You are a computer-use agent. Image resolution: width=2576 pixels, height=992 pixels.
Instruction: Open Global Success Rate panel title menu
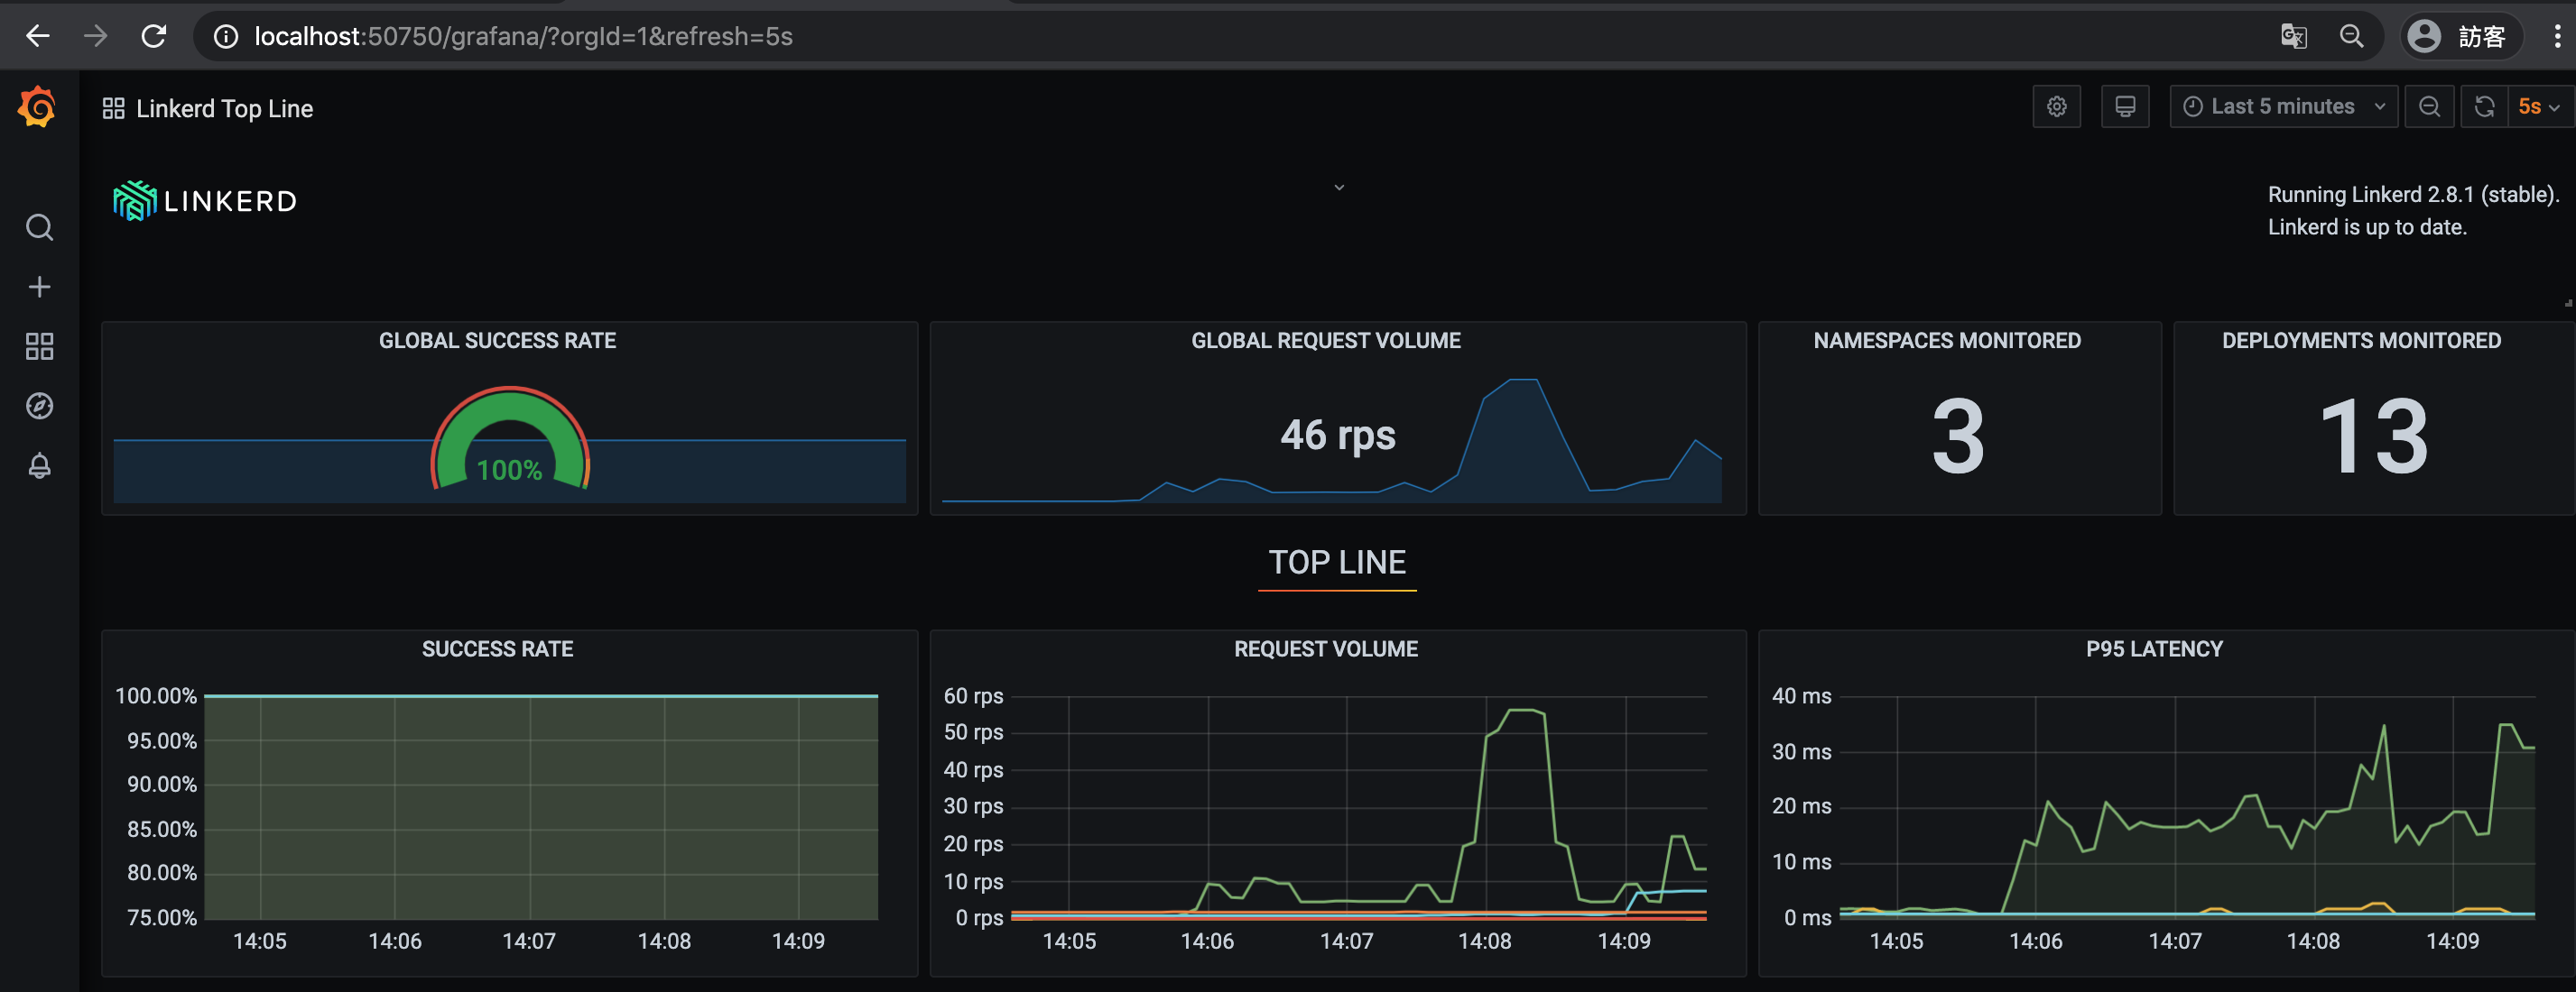[x=497, y=341]
